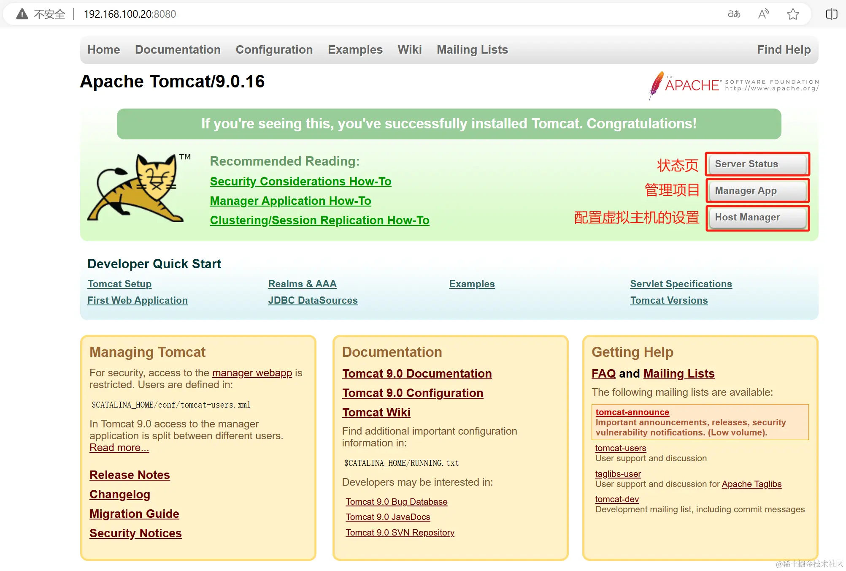Click the Recommended Reading heading
846x571 pixels.
click(285, 161)
